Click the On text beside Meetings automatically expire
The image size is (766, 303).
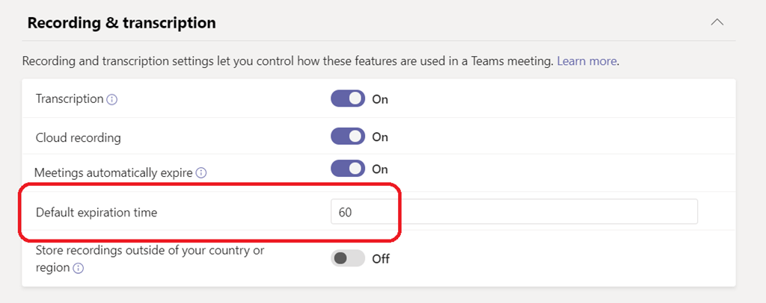[x=380, y=169]
